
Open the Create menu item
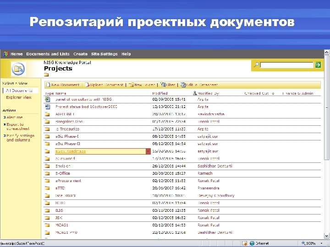pyautogui.click(x=80, y=54)
